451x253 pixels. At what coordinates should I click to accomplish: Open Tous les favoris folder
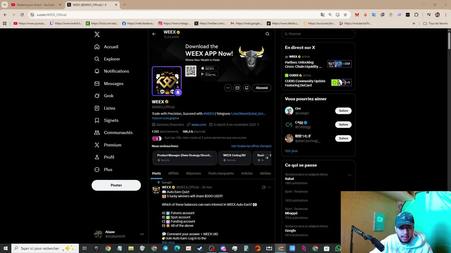435,24
